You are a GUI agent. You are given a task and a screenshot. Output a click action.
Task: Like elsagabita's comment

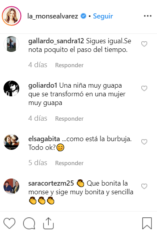[144, 142]
